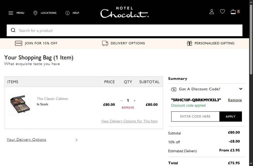
Task: Click the discount tag icon
Action: point(174,89)
